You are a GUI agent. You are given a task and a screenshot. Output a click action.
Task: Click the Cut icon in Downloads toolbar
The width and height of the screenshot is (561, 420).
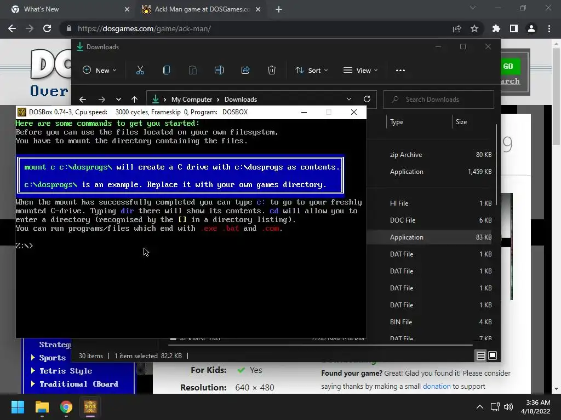[140, 71]
